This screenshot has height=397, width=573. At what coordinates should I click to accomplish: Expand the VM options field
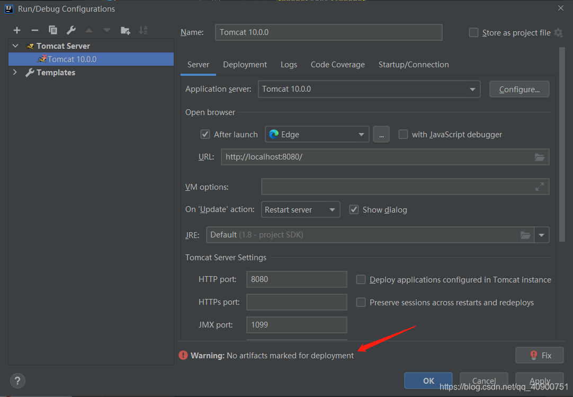(x=540, y=187)
